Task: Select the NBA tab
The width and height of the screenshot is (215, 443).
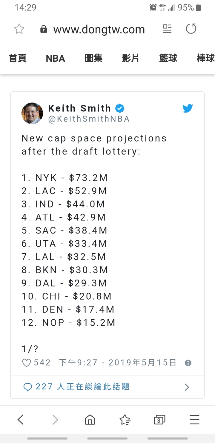Action: (56, 58)
